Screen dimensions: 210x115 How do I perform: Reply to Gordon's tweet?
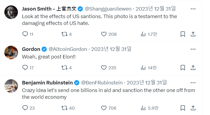point(25,68)
